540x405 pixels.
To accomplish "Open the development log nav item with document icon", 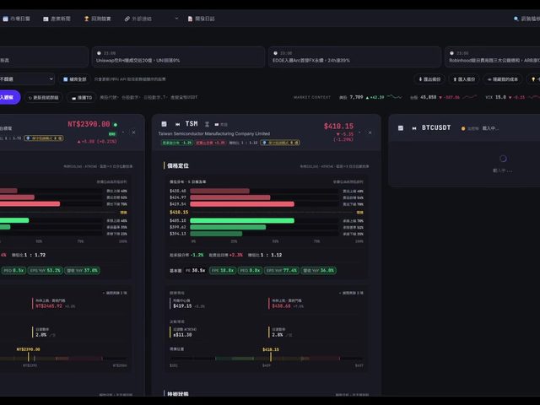I will point(201,19).
